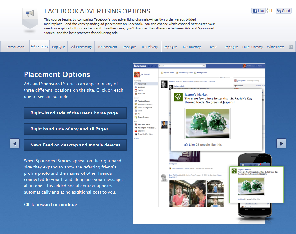This screenshot has height=234, width=296.
Task: Open the help question mark tab
Action: (291, 47)
